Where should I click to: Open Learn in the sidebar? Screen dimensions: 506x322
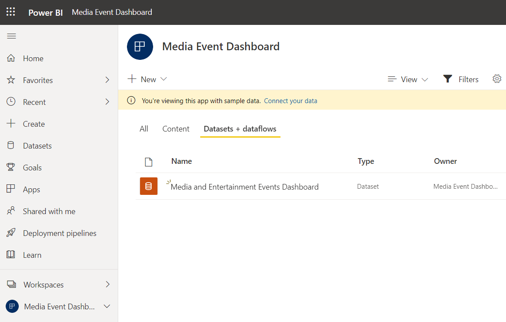pyautogui.click(x=32, y=255)
